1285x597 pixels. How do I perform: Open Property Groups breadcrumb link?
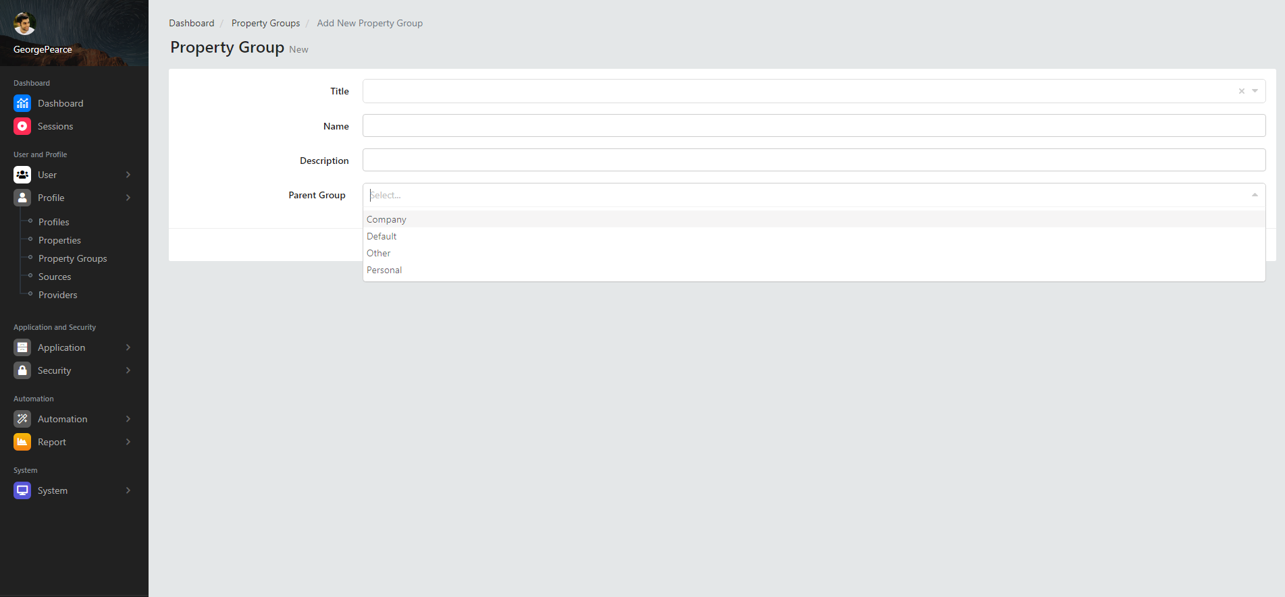(x=265, y=23)
